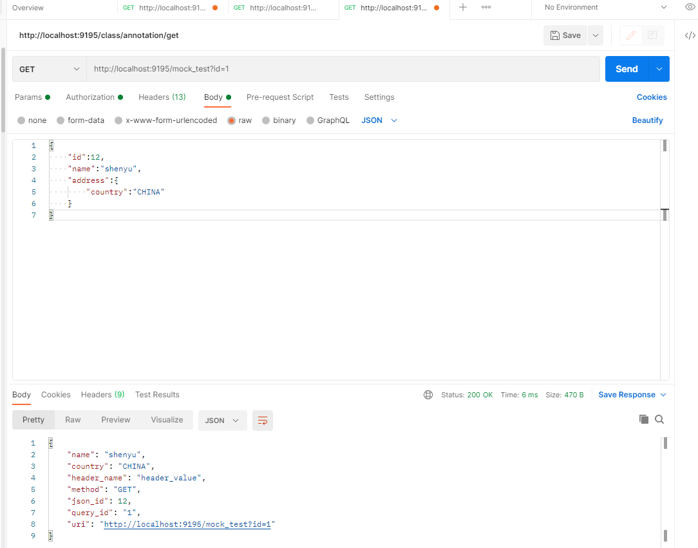This screenshot has height=548, width=698.
Task: Click the "country":"CHINA" line in request body
Action: (x=126, y=193)
